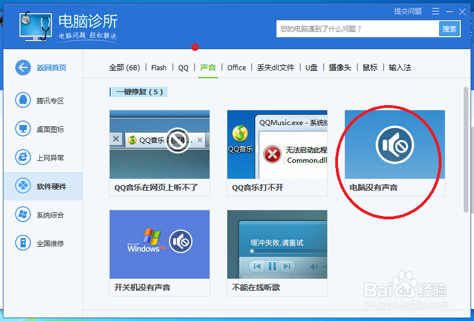Open the Office tab
The height and width of the screenshot is (321, 474).
[236, 68]
